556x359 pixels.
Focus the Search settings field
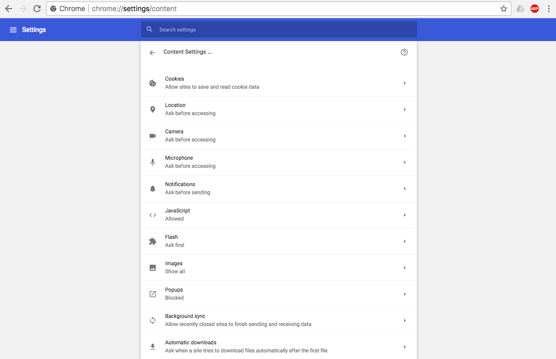click(x=279, y=29)
